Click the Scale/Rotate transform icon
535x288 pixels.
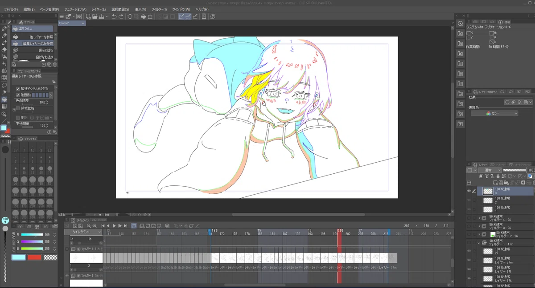tap(151, 16)
